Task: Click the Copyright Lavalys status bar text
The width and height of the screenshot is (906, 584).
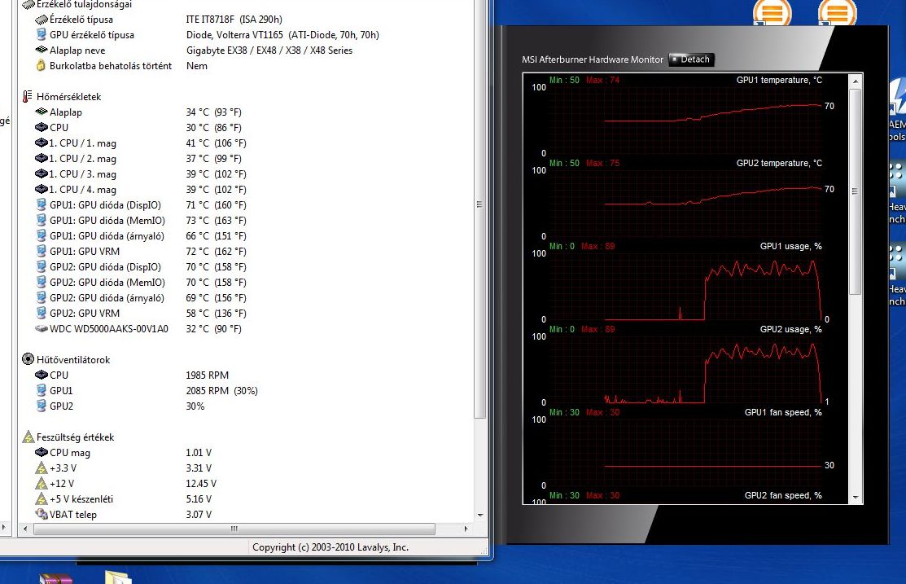Action: [x=330, y=547]
